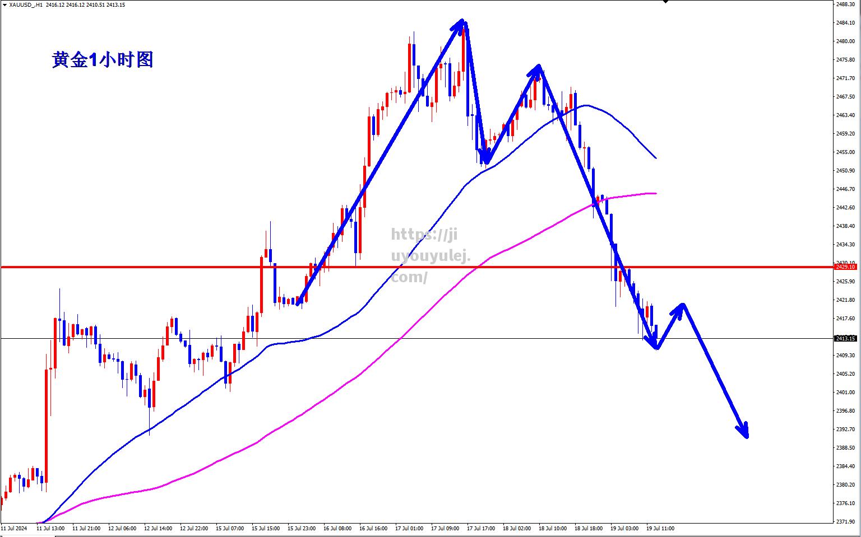Click the 12 Jul 14:00 time label

point(158,528)
